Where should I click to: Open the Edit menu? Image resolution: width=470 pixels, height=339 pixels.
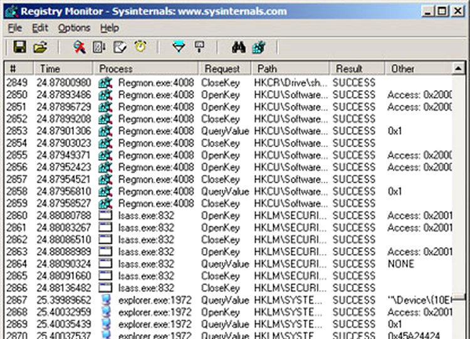pyautogui.click(x=40, y=28)
